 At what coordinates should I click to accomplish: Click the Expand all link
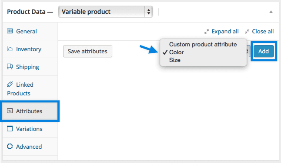pos(225,31)
